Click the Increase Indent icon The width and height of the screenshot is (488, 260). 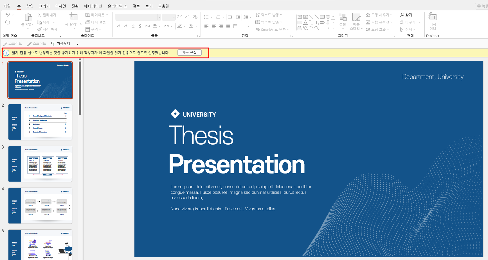238,17
